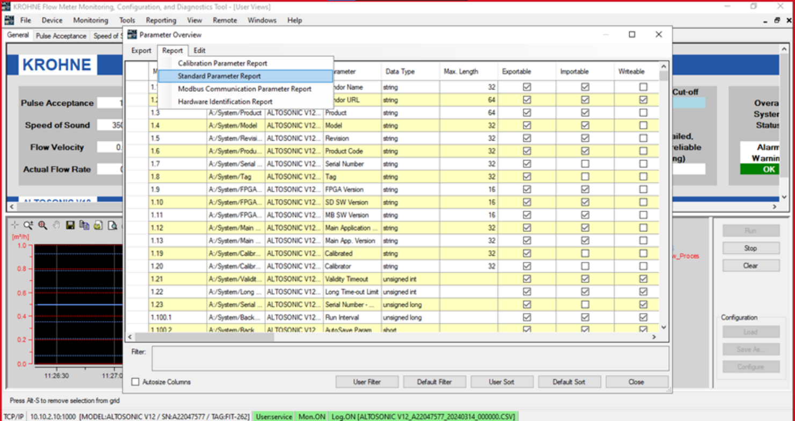
Task: Click the Clear button in main window
Action: point(750,265)
